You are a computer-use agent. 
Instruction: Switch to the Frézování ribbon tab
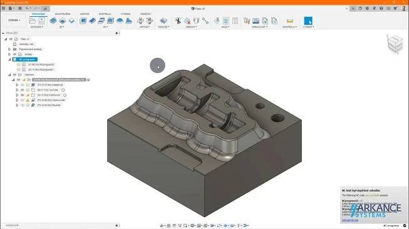pos(38,14)
